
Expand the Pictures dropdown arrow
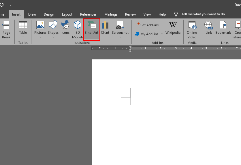40,37
